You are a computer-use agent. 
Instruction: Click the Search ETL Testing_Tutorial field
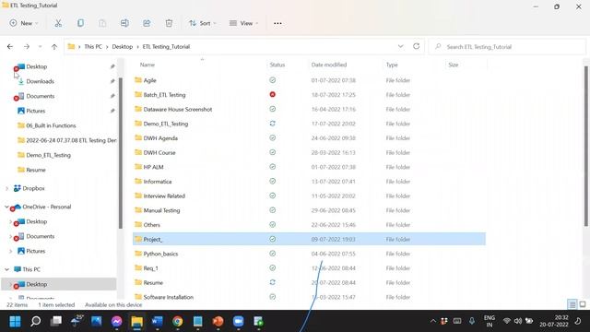(506, 47)
